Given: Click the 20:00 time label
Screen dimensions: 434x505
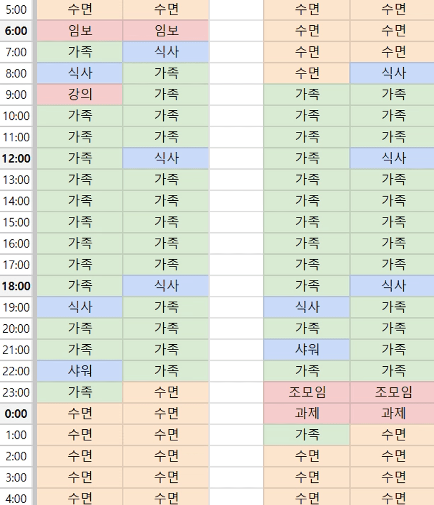Looking at the screenshot, I should [16, 328].
